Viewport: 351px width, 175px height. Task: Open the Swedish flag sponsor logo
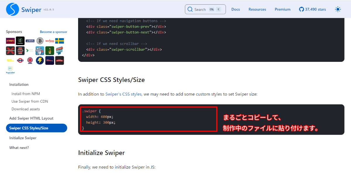point(60,41)
